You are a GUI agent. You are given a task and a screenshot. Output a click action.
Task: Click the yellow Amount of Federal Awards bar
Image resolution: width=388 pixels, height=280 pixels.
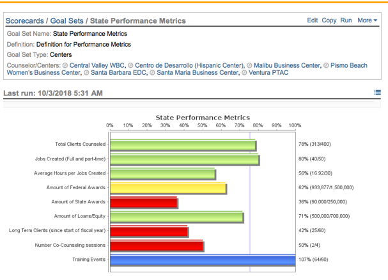point(168,188)
